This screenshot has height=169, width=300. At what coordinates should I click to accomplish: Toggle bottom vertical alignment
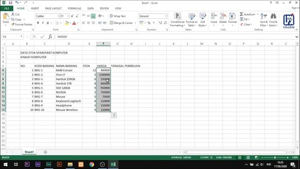(x=93, y=16)
